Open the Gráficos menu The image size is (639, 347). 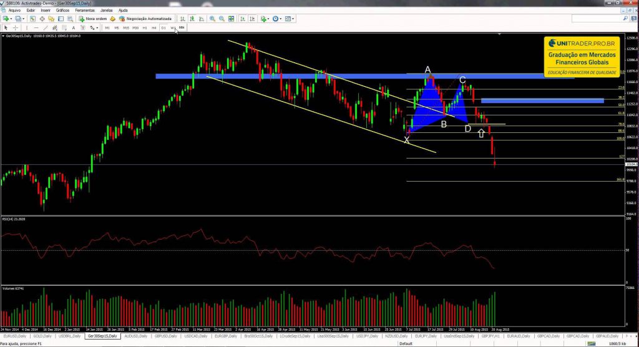[63, 10]
